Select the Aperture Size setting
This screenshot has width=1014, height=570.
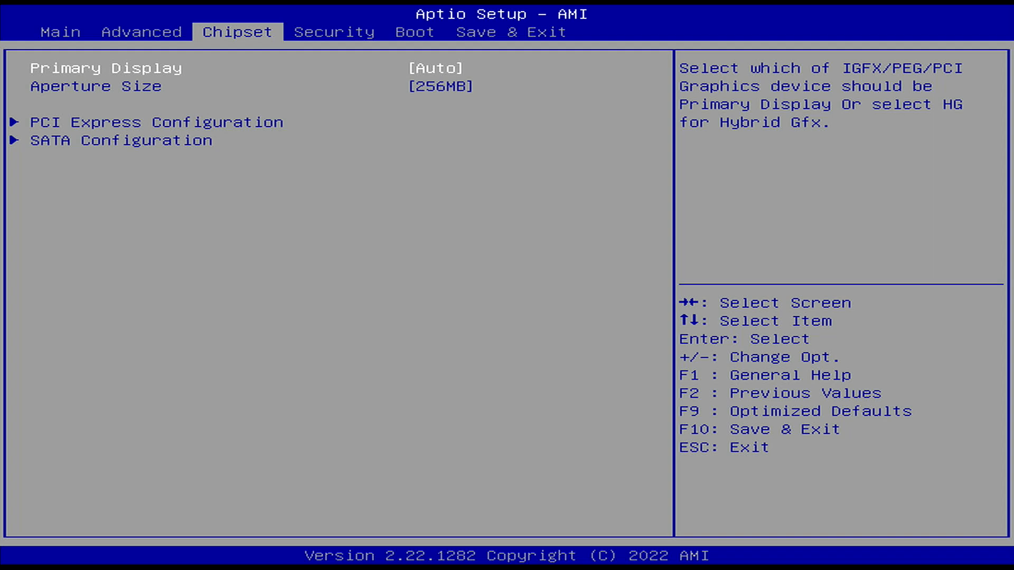[96, 87]
